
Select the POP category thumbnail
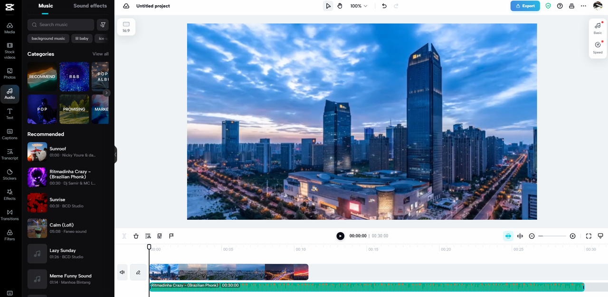pyautogui.click(x=42, y=109)
